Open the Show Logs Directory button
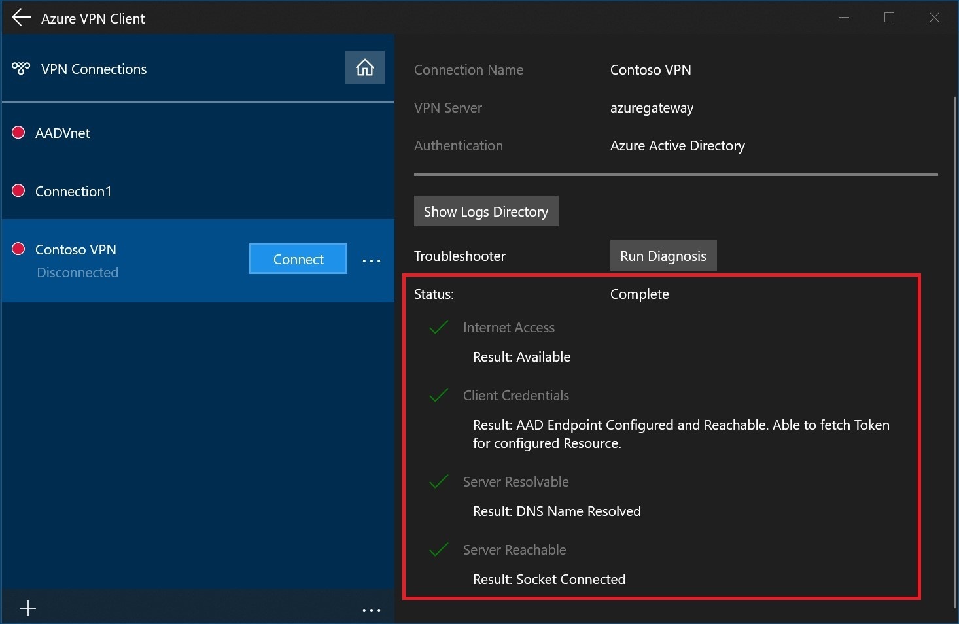 (x=486, y=211)
